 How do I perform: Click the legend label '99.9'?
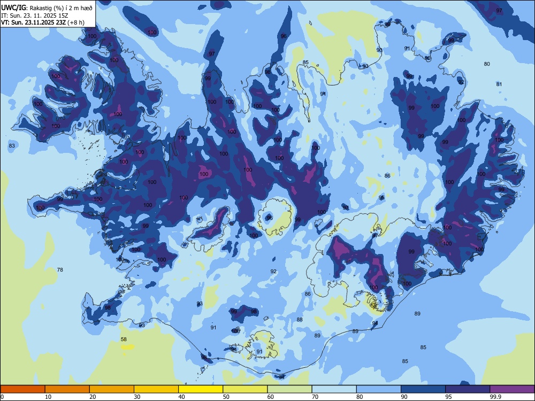[495, 397]
